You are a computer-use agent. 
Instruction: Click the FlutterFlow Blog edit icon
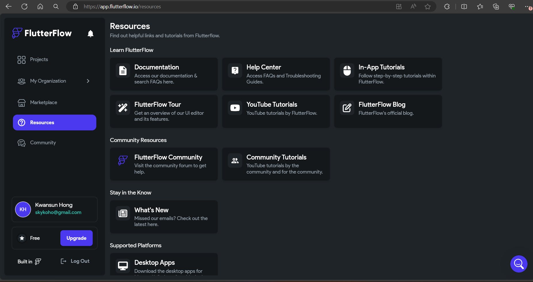(x=347, y=108)
